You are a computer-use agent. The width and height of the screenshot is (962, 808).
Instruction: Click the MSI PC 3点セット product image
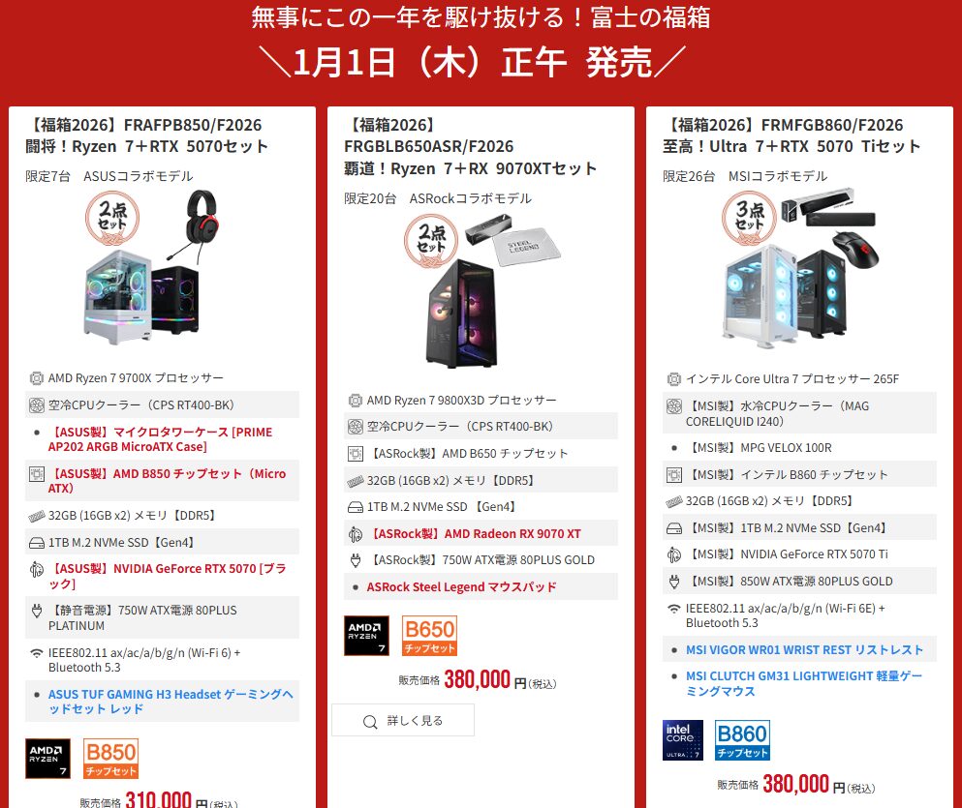[800, 268]
